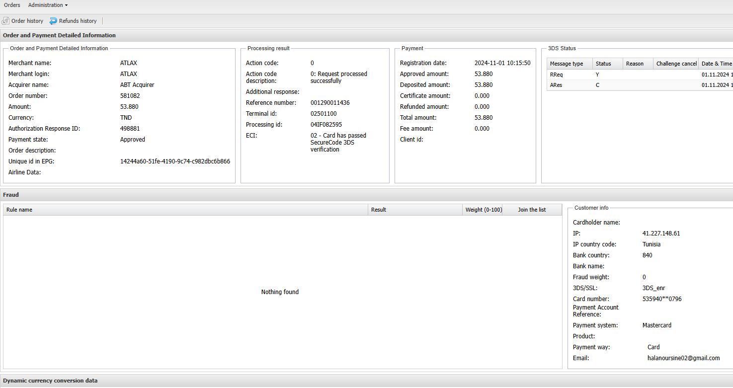The image size is (733, 388).
Task: Click the Reason column header
Action: pos(635,64)
